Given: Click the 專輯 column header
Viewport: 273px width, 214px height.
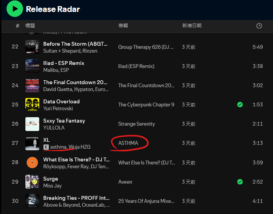Looking at the screenshot, I should pyautogui.click(x=123, y=26).
